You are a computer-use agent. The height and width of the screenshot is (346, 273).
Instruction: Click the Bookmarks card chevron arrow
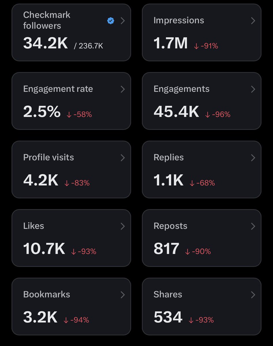click(x=123, y=295)
